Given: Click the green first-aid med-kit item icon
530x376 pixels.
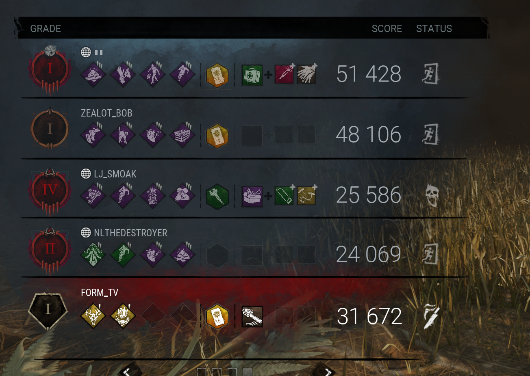Looking at the screenshot, I should 252,75.
